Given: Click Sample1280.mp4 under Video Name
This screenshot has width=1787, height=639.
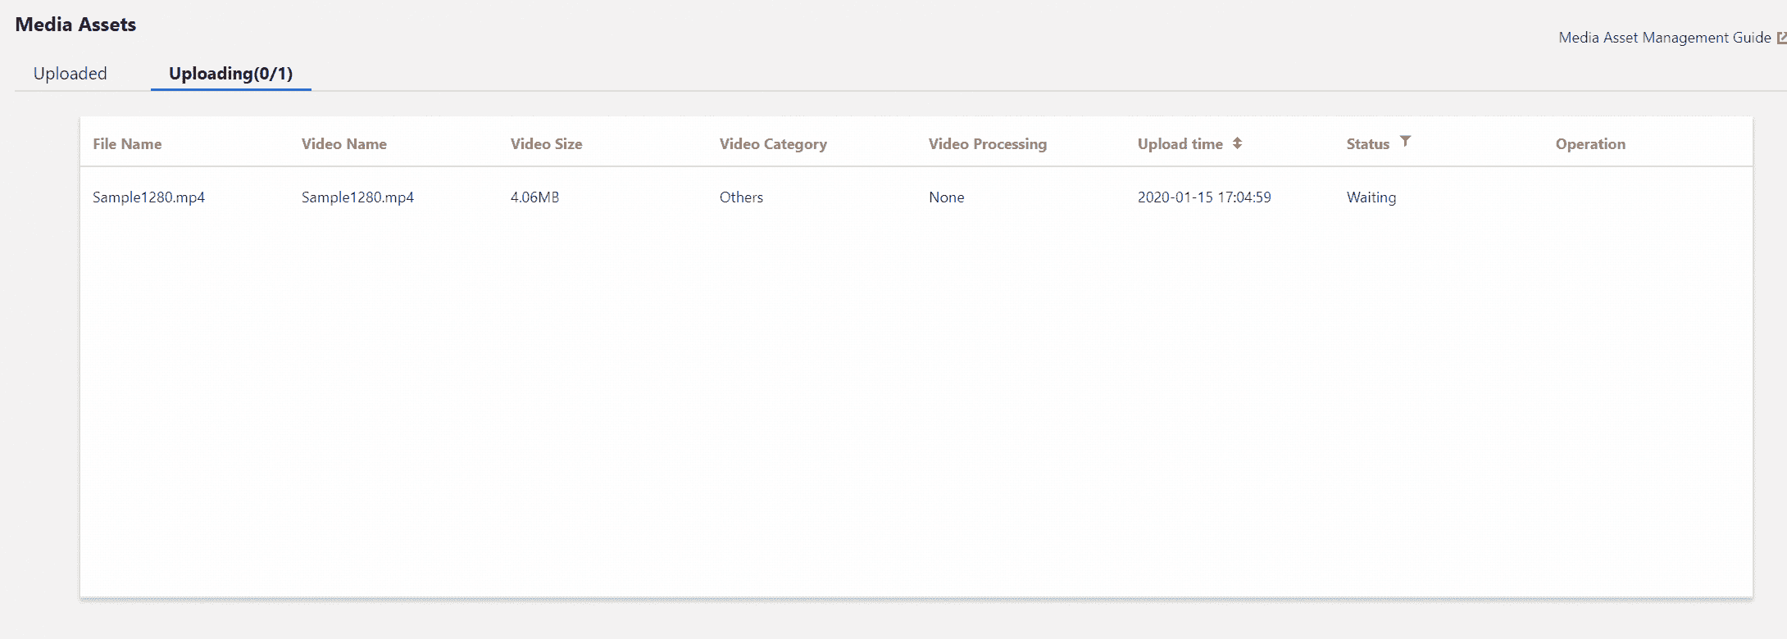Looking at the screenshot, I should pyautogui.click(x=357, y=197).
